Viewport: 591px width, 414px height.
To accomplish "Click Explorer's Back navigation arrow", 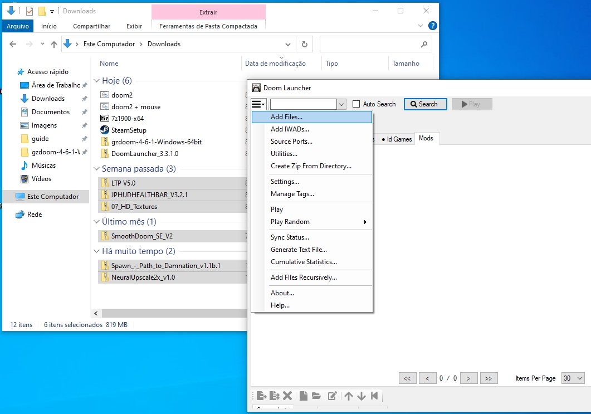I will (13, 44).
